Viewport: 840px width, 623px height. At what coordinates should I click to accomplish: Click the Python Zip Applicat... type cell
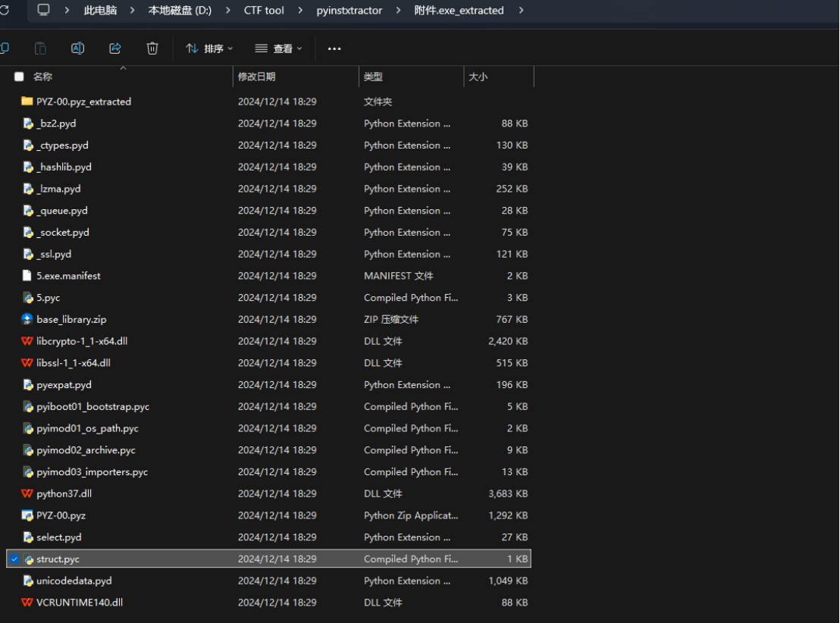[411, 515]
